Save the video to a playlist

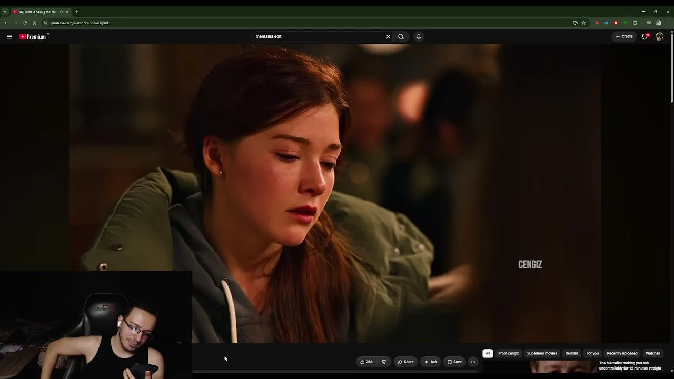454,362
